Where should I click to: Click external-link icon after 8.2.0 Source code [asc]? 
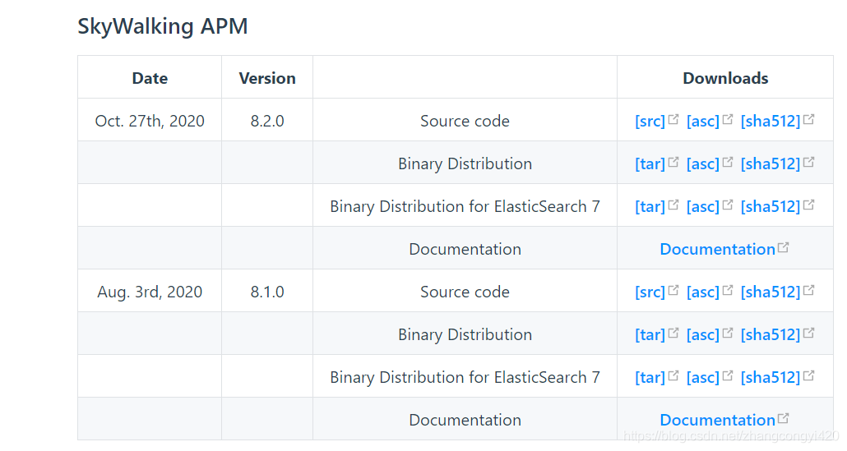[x=728, y=119]
